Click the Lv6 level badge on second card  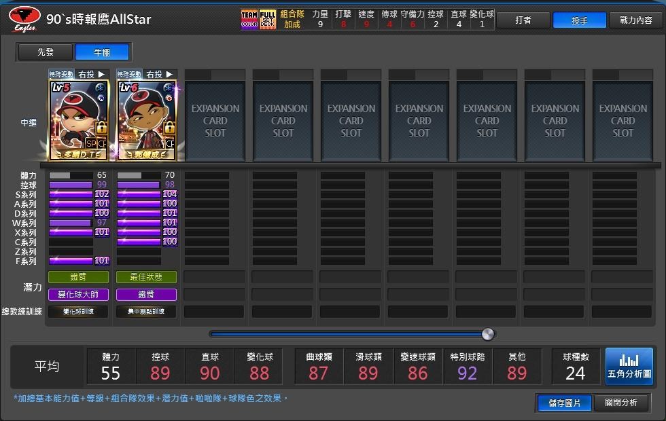pyautogui.click(x=128, y=88)
